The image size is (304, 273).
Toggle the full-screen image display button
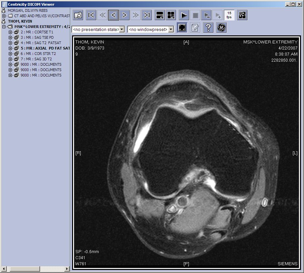[182, 28]
